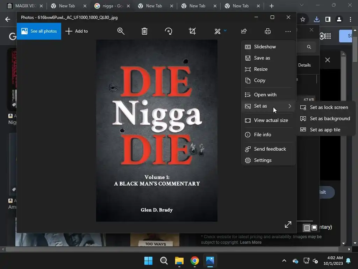Expand the Set as submenu arrow
The image size is (358, 269).
tap(290, 106)
